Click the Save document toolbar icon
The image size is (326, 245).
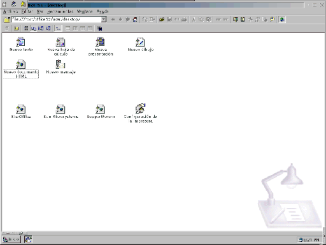pos(169,20)
